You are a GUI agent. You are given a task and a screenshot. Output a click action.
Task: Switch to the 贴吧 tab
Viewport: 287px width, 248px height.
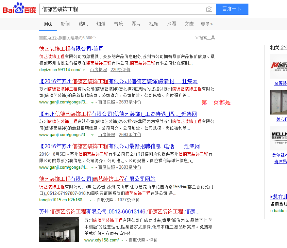(83, 24)
